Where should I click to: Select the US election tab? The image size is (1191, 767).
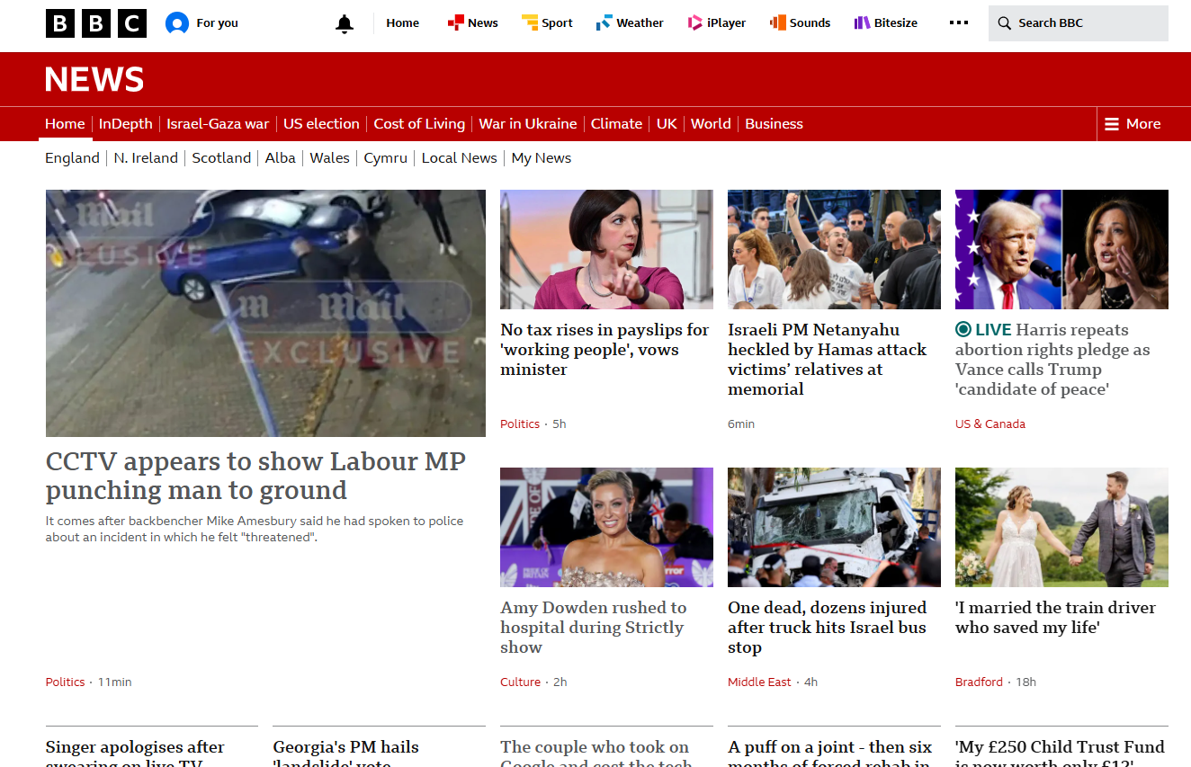(x=321, y=124)
